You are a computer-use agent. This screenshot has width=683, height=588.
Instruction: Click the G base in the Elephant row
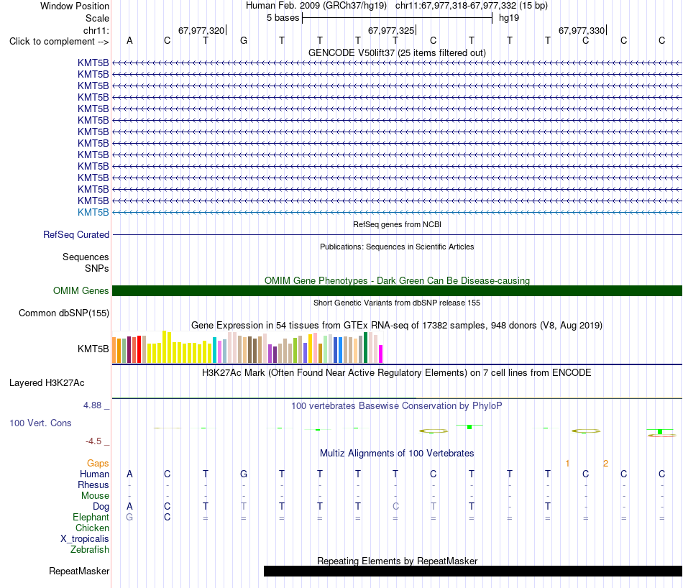129,517
